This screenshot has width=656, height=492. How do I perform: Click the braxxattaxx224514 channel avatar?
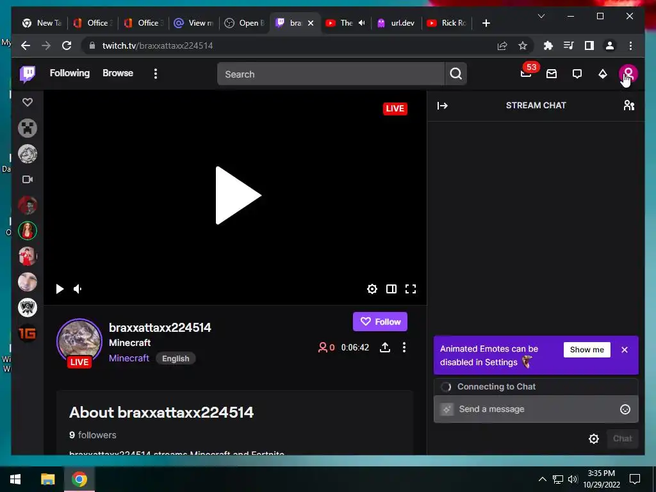coord(79,341)
